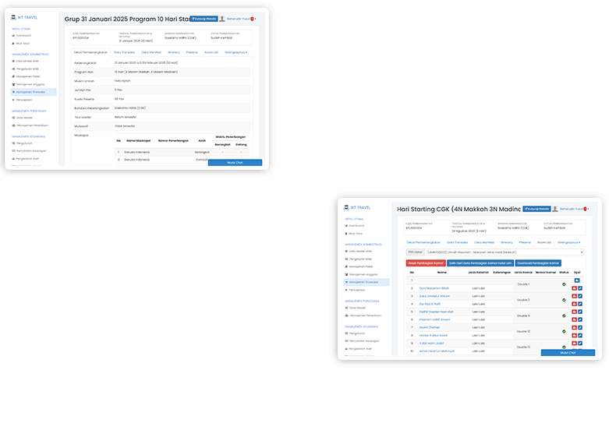Click blue icon in the first Room List row
This screenshot has height=448, width=609.
(577, 280)
